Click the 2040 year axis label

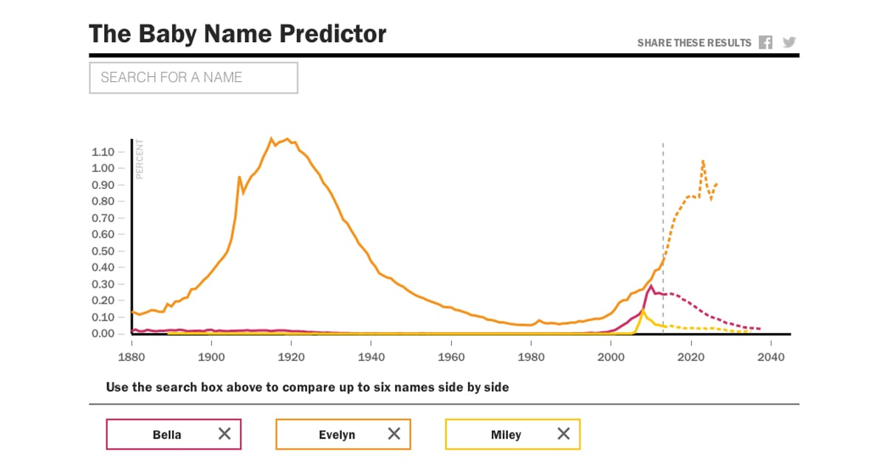[x=772, y=357]
